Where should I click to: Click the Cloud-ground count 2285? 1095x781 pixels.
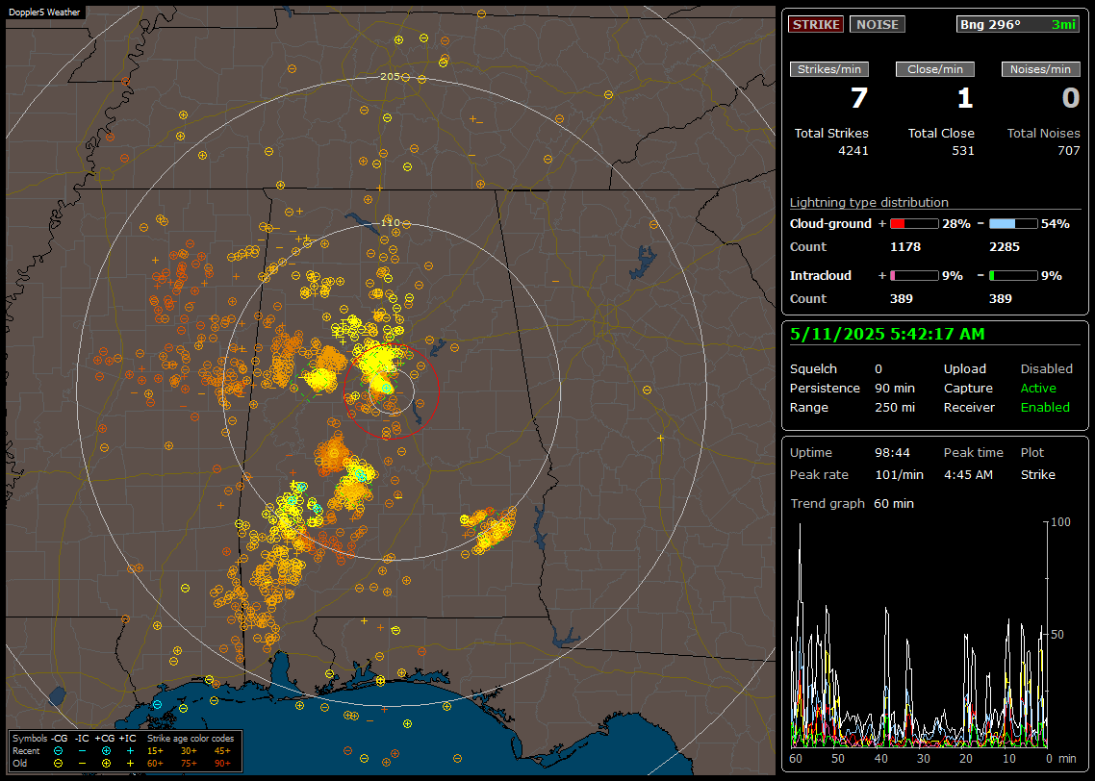tap(1005, 247)
